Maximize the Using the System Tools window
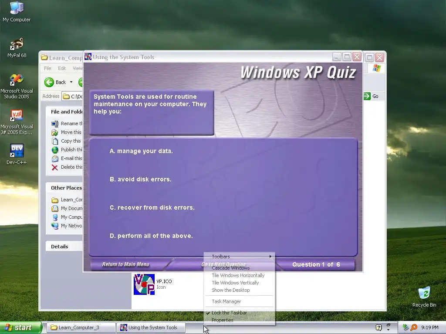This screenshot has height=334, width=446. coord(347,57)
